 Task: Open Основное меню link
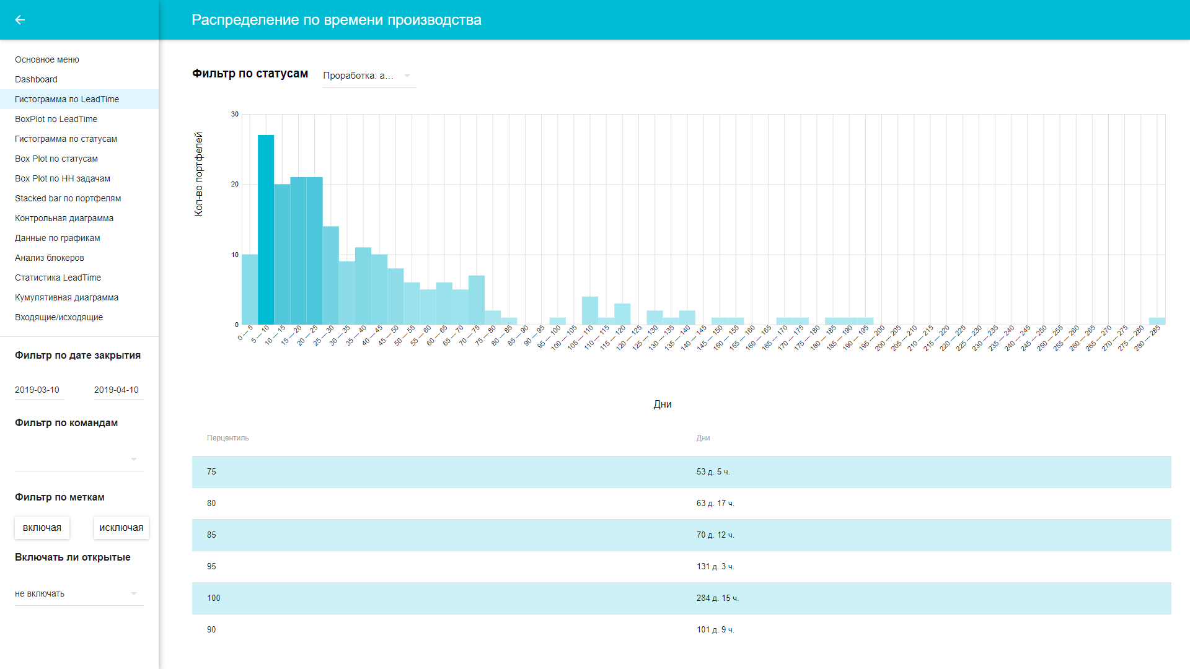[x=47, y=59]
